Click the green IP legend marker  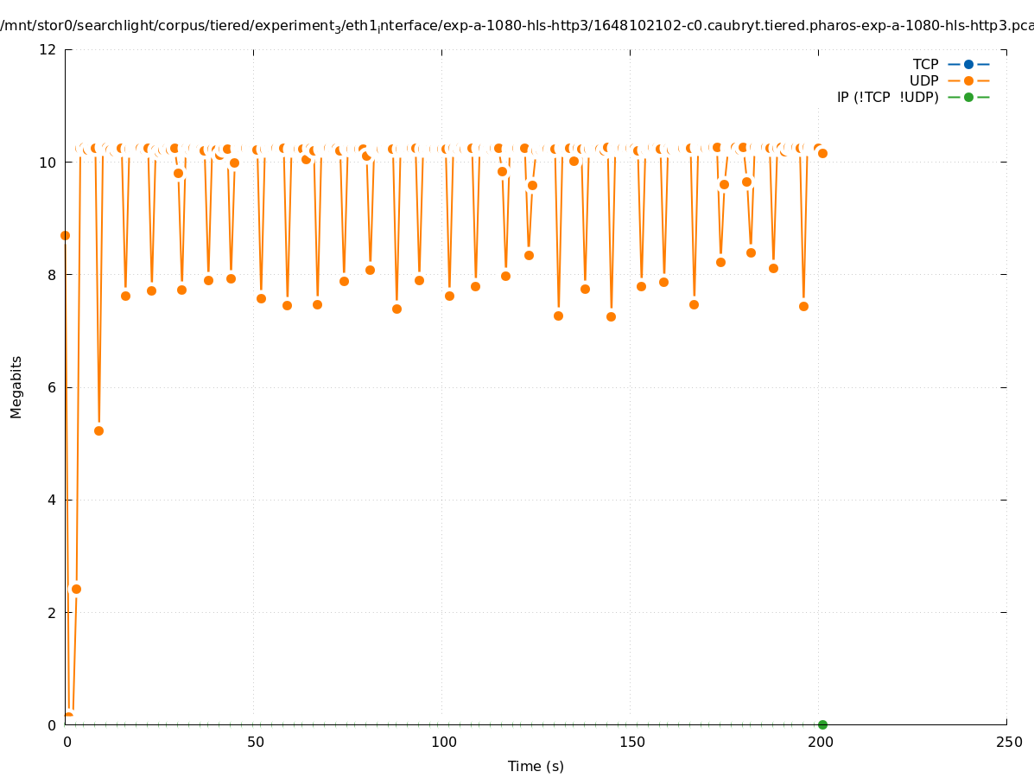(x=968, y=97)
